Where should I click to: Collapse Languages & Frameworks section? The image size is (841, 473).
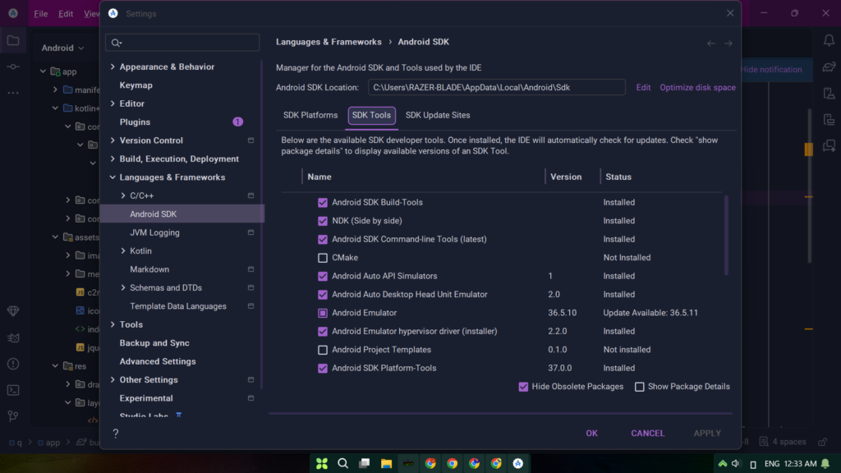[x=113, y=177]
